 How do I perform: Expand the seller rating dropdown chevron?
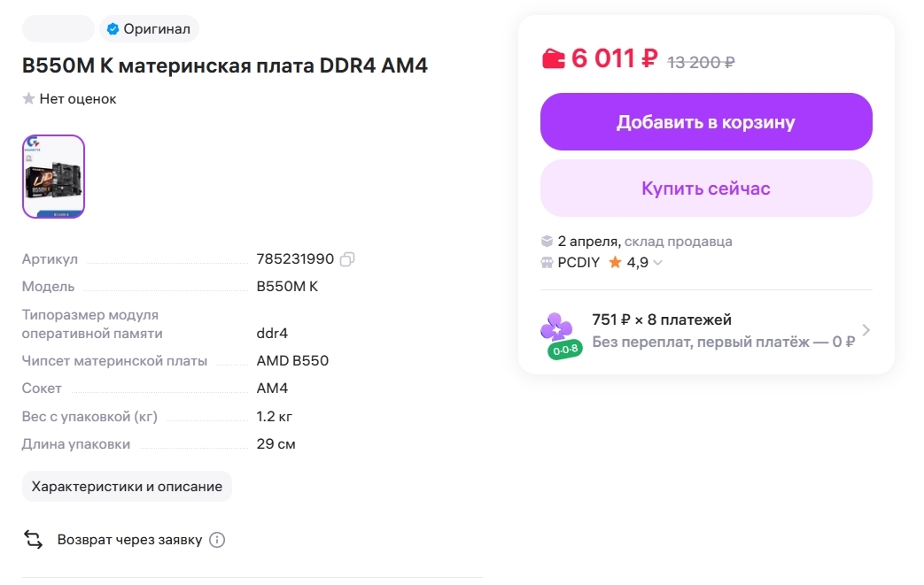656,264
